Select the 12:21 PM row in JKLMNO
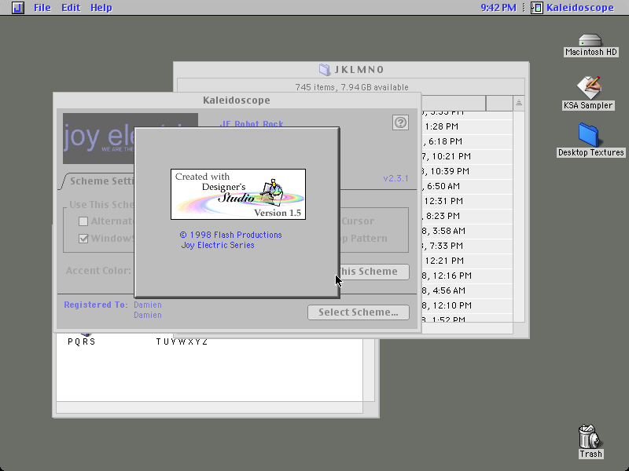Viewport: 629px width, 471px height. [x=467, y=261]
